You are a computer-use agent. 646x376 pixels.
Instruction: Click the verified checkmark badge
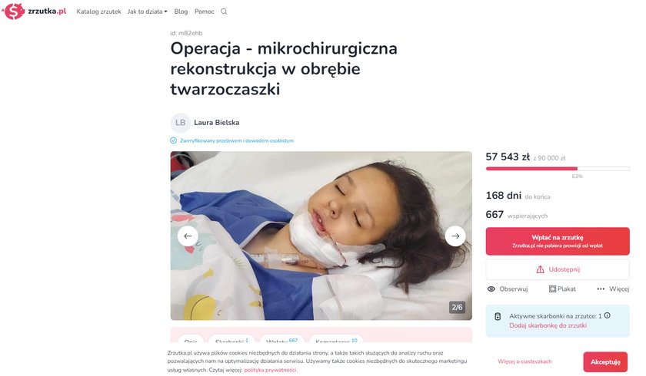[x=174, y=140]
